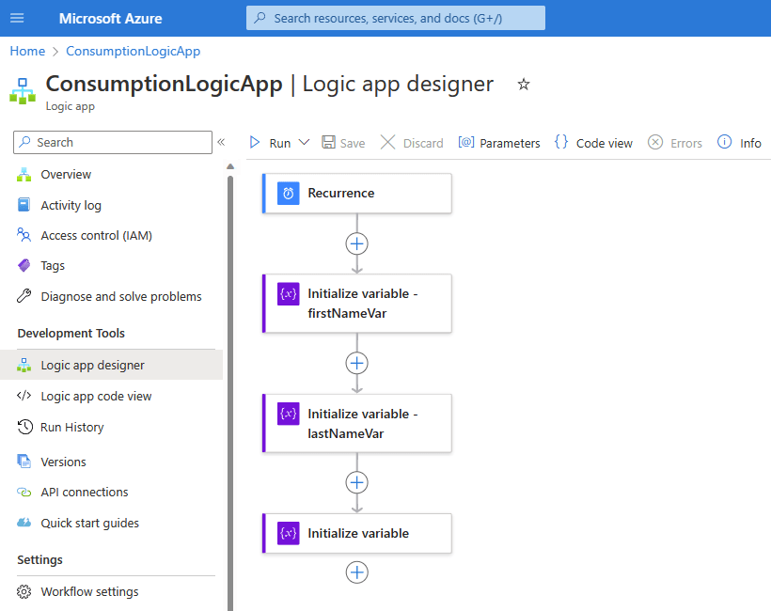Click the plus button below Initialize variable - lastNameVar
This screenshot has width=771, height=611.
[356, 482]
